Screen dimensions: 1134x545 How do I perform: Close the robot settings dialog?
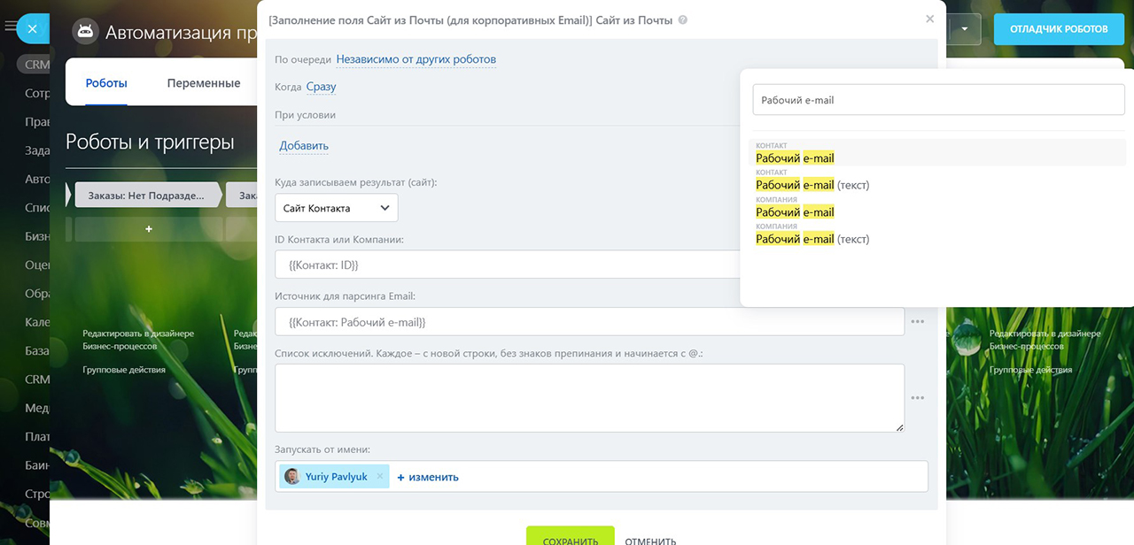pos(929,19)
